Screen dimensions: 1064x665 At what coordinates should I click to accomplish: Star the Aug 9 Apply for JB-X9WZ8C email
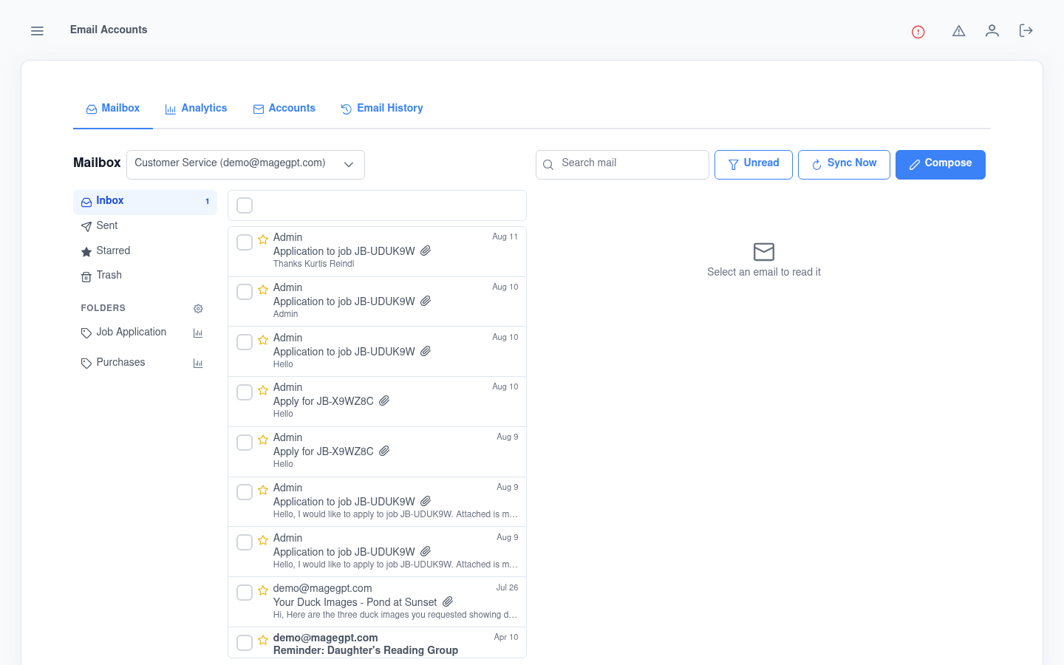pos(263,440)
